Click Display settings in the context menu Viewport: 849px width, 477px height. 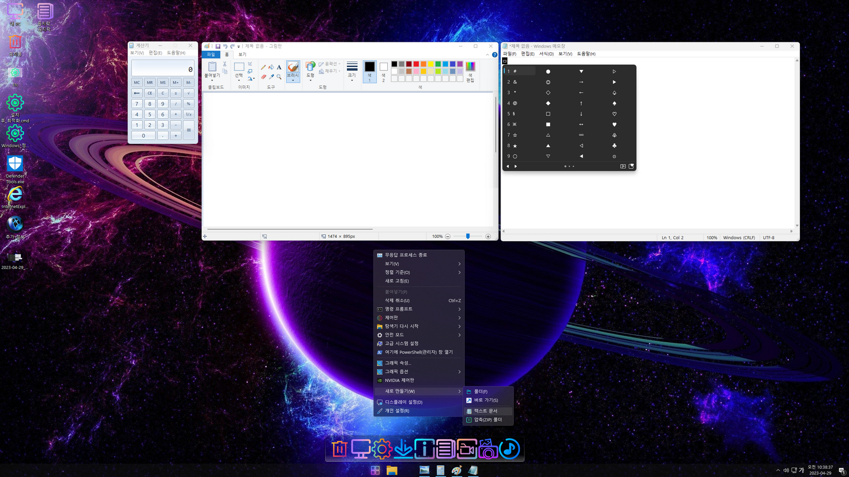tap(418, 402)
